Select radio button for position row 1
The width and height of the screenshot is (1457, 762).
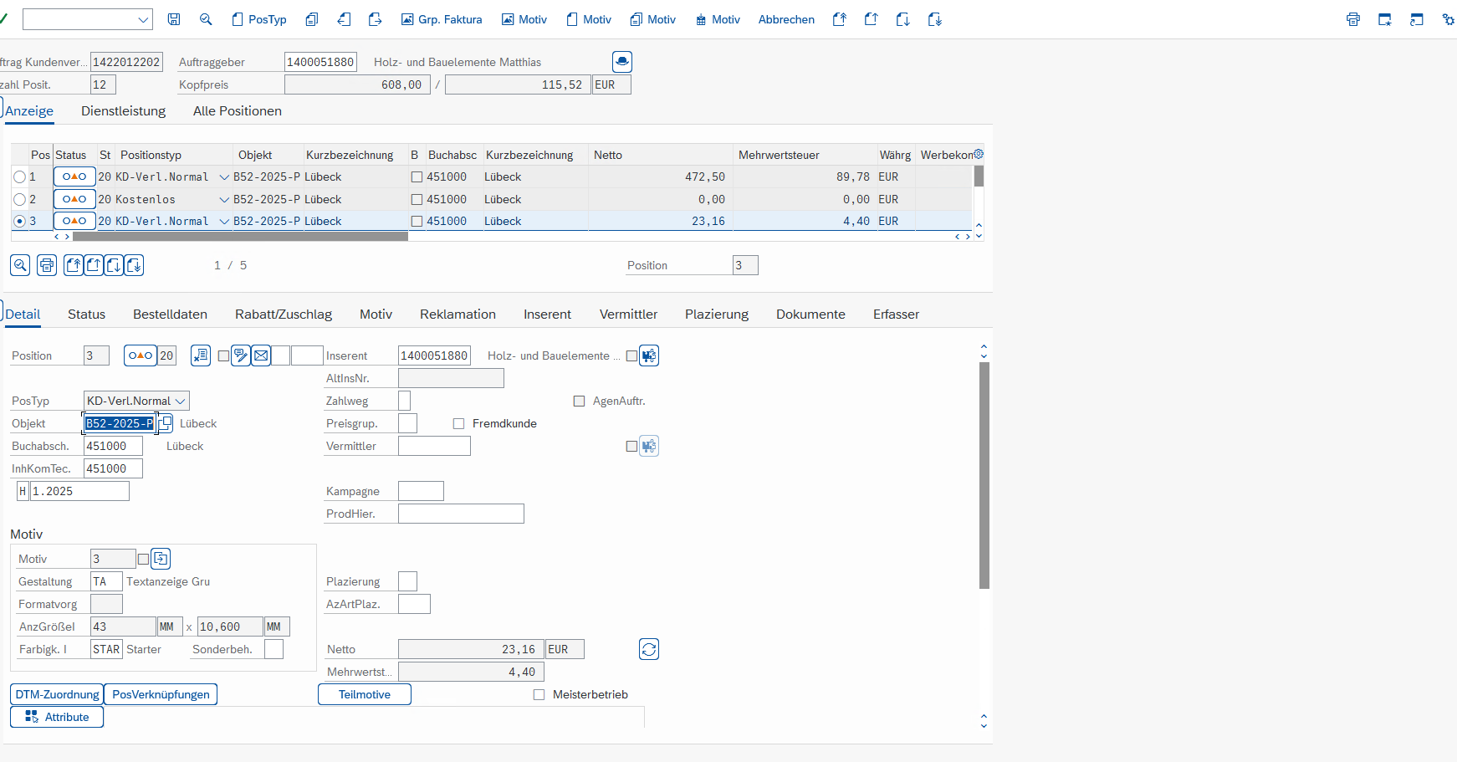coord(19,176)
